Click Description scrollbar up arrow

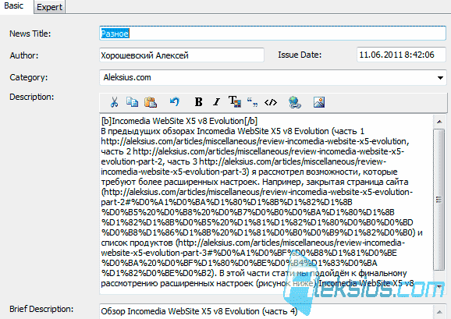click(439, 122)
